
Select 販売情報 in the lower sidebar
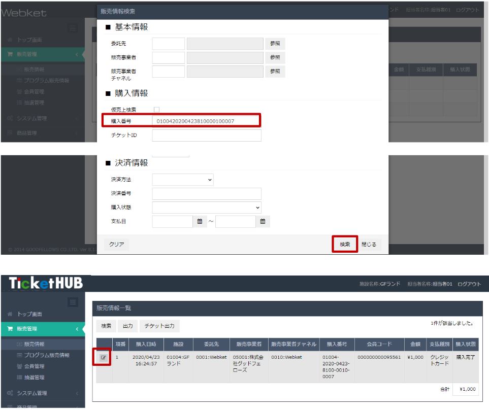(x=34, y=344)
